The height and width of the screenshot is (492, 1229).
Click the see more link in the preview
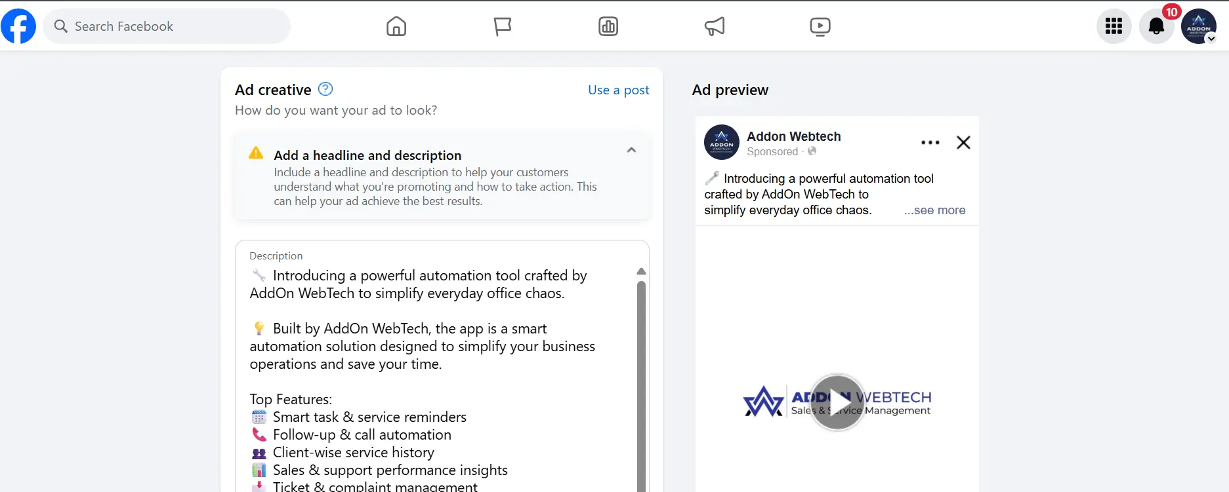tap(934, 210)
